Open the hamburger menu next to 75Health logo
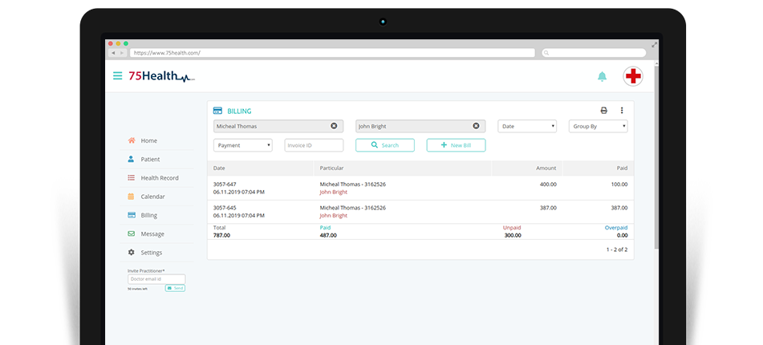Viewport: 763px width, 345px height. pyautogui.click(x=118, y=76)
